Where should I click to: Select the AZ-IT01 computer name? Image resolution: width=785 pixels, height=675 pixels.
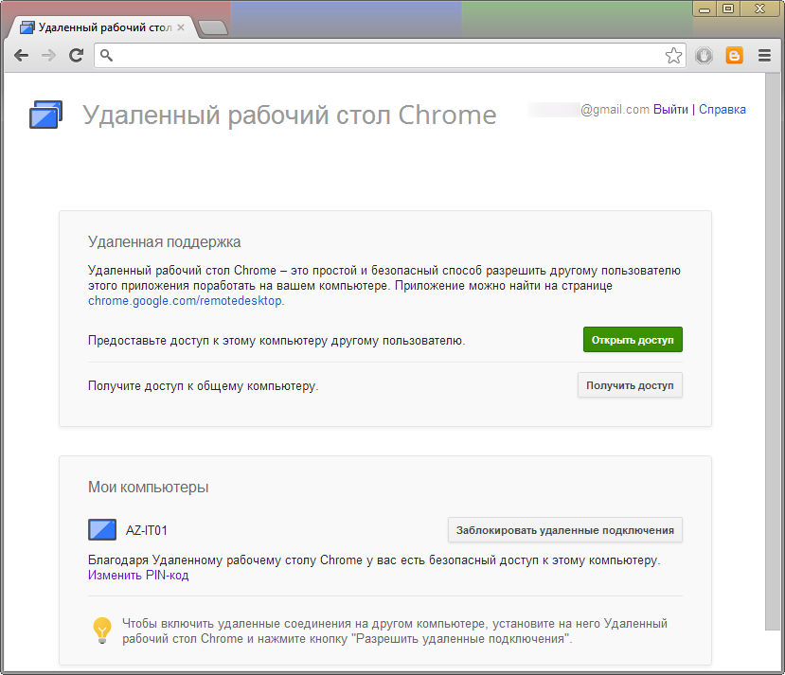click(146, 530)
